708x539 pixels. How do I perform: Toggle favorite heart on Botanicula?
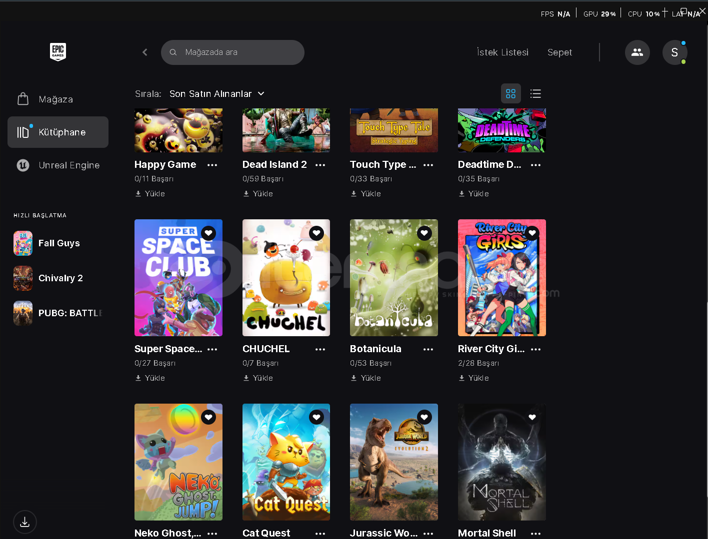424,233
